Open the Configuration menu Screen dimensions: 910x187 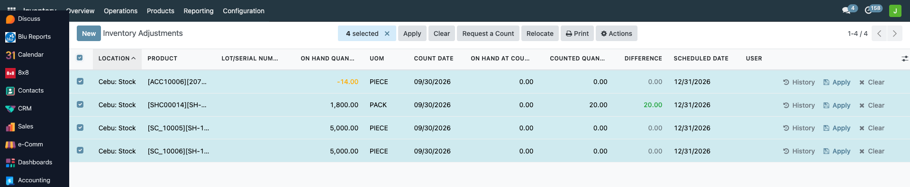coord(244,11)
